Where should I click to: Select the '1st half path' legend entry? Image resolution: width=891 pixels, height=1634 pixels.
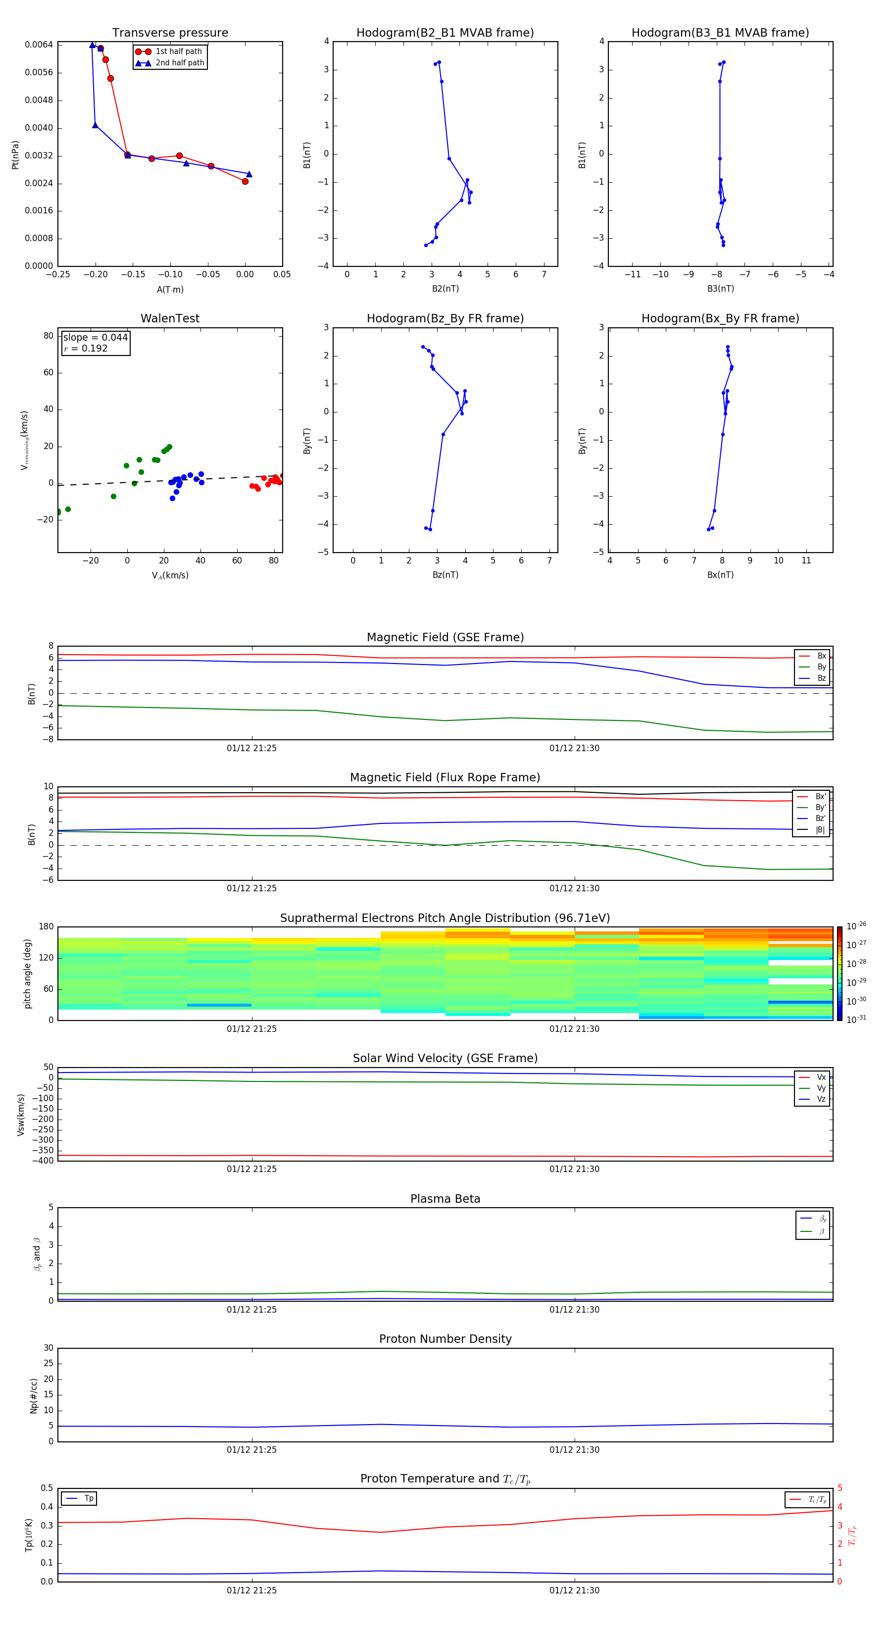click(169, 51)
